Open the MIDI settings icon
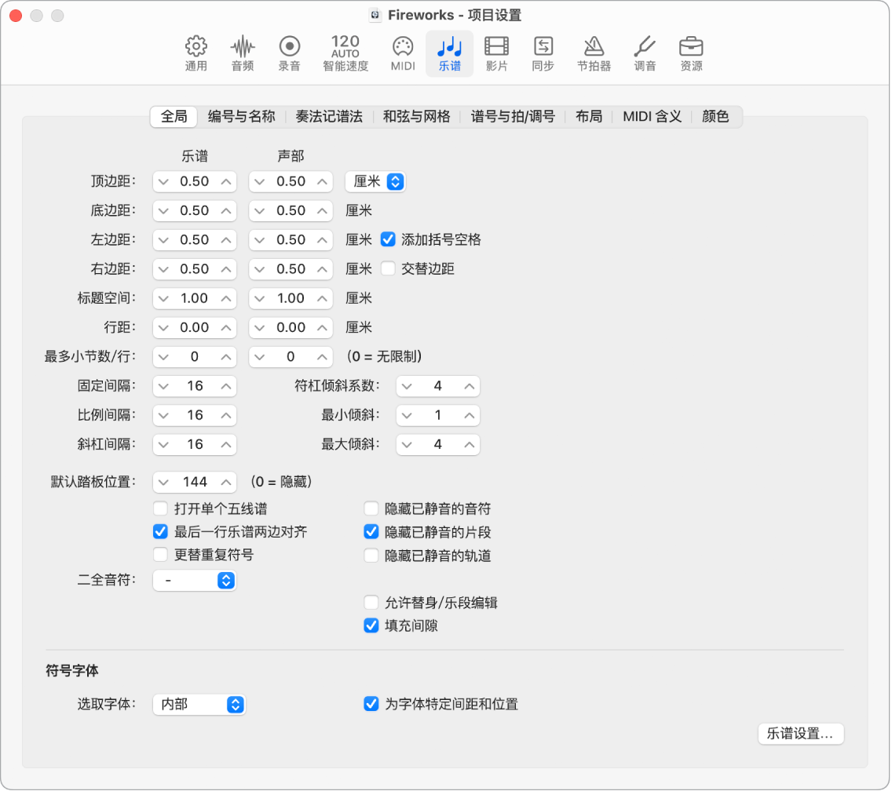Viewport: 892px width, 791px height. 402,51
